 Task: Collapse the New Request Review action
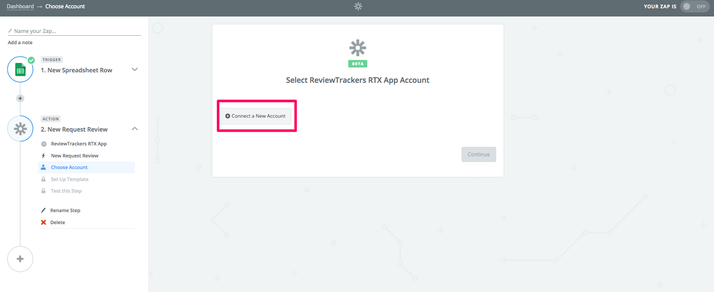135,129
